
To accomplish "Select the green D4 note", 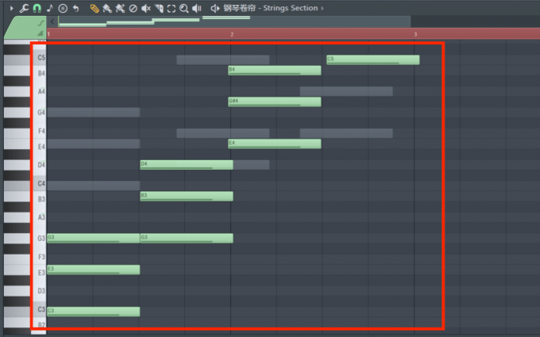I will tap(187, 165).
